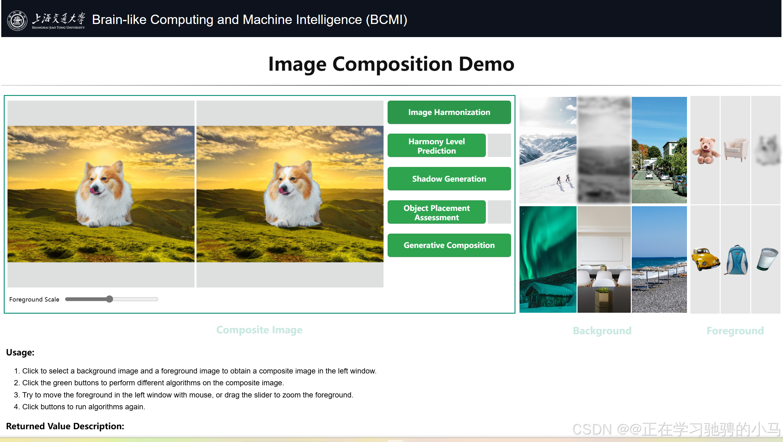The height and width of the screenshot is (442, 783).
Task: Select the blurred grayscale background image
Action: coord(604,150)
